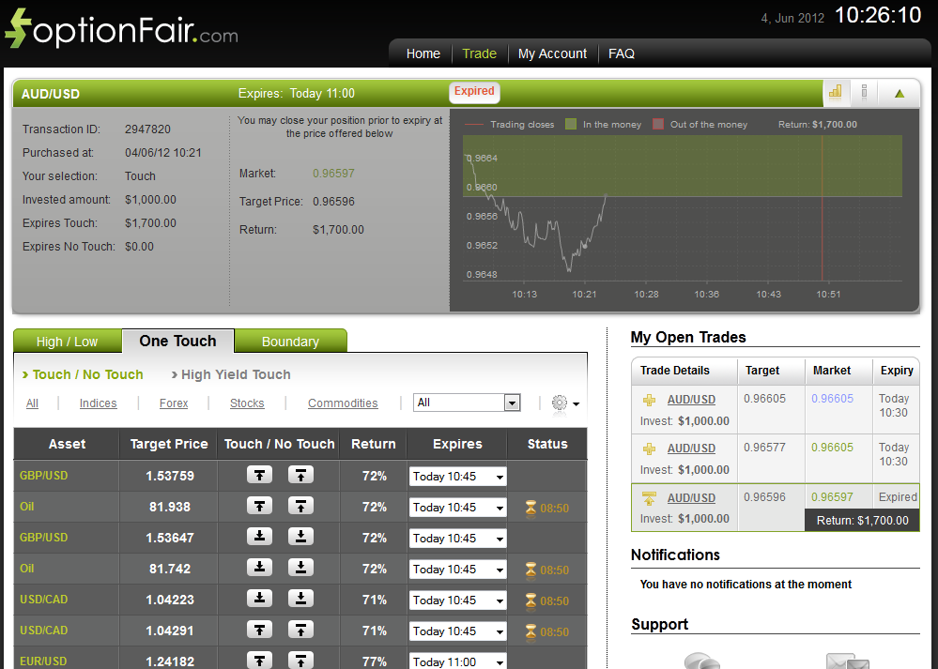
Task: Click the second touch arrow for Oil 81.938
Action: coord(300,507)
